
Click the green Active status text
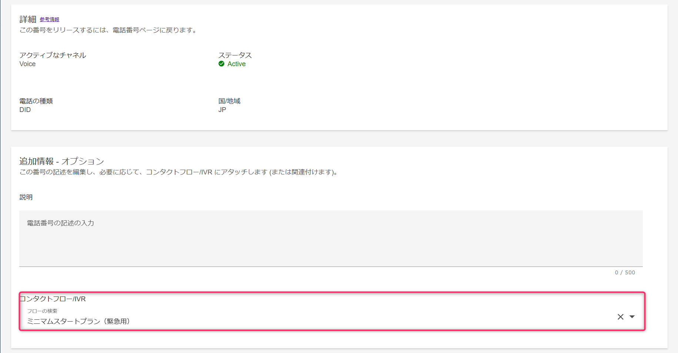[236, 64]
